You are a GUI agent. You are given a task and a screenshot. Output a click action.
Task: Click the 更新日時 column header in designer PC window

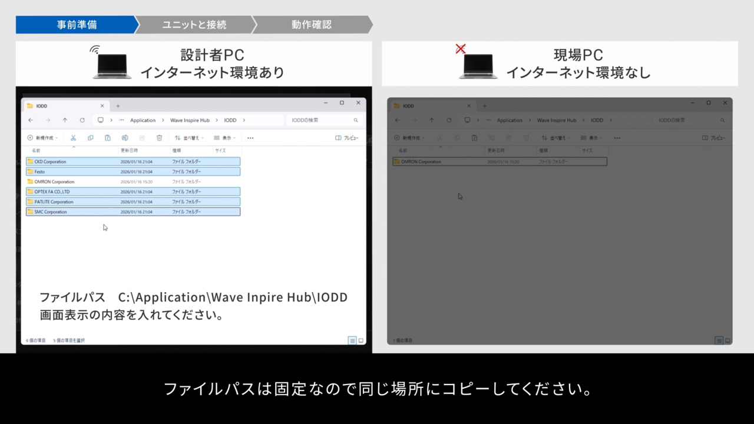(129, 151)
